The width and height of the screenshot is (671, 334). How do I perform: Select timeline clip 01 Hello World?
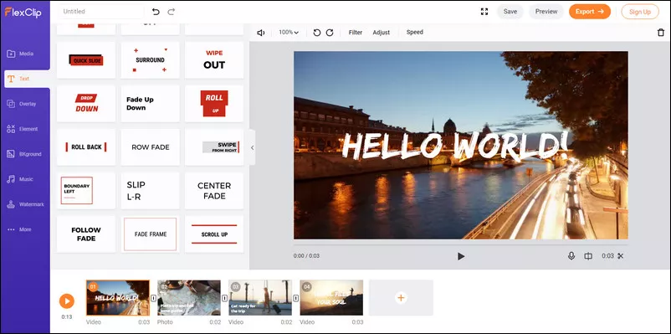(x=118, y=298)
